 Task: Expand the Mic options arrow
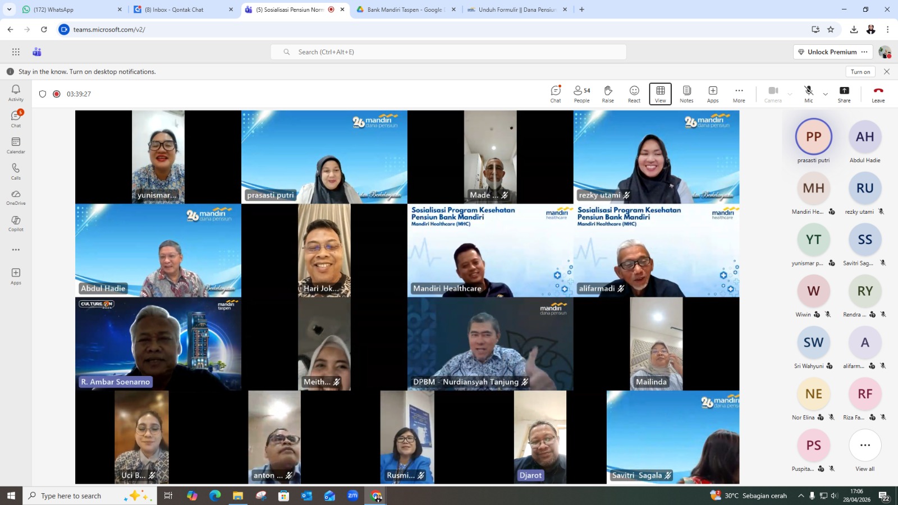point(825,94)
